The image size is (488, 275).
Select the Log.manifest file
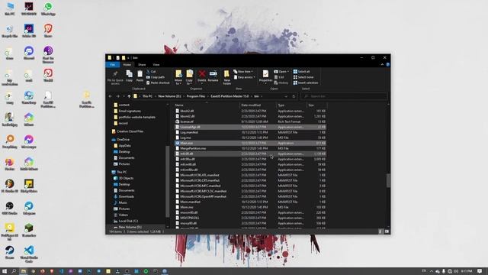click(250, 132)
